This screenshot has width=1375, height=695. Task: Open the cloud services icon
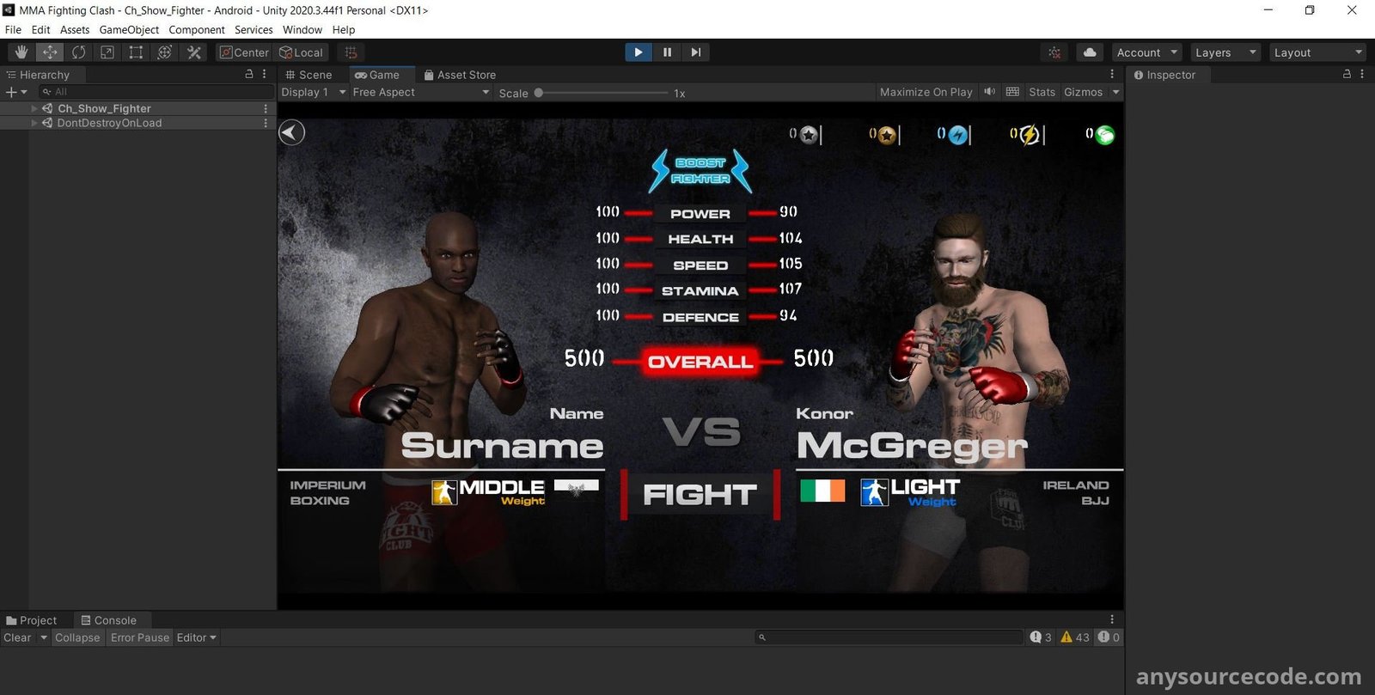[1090, 52]
